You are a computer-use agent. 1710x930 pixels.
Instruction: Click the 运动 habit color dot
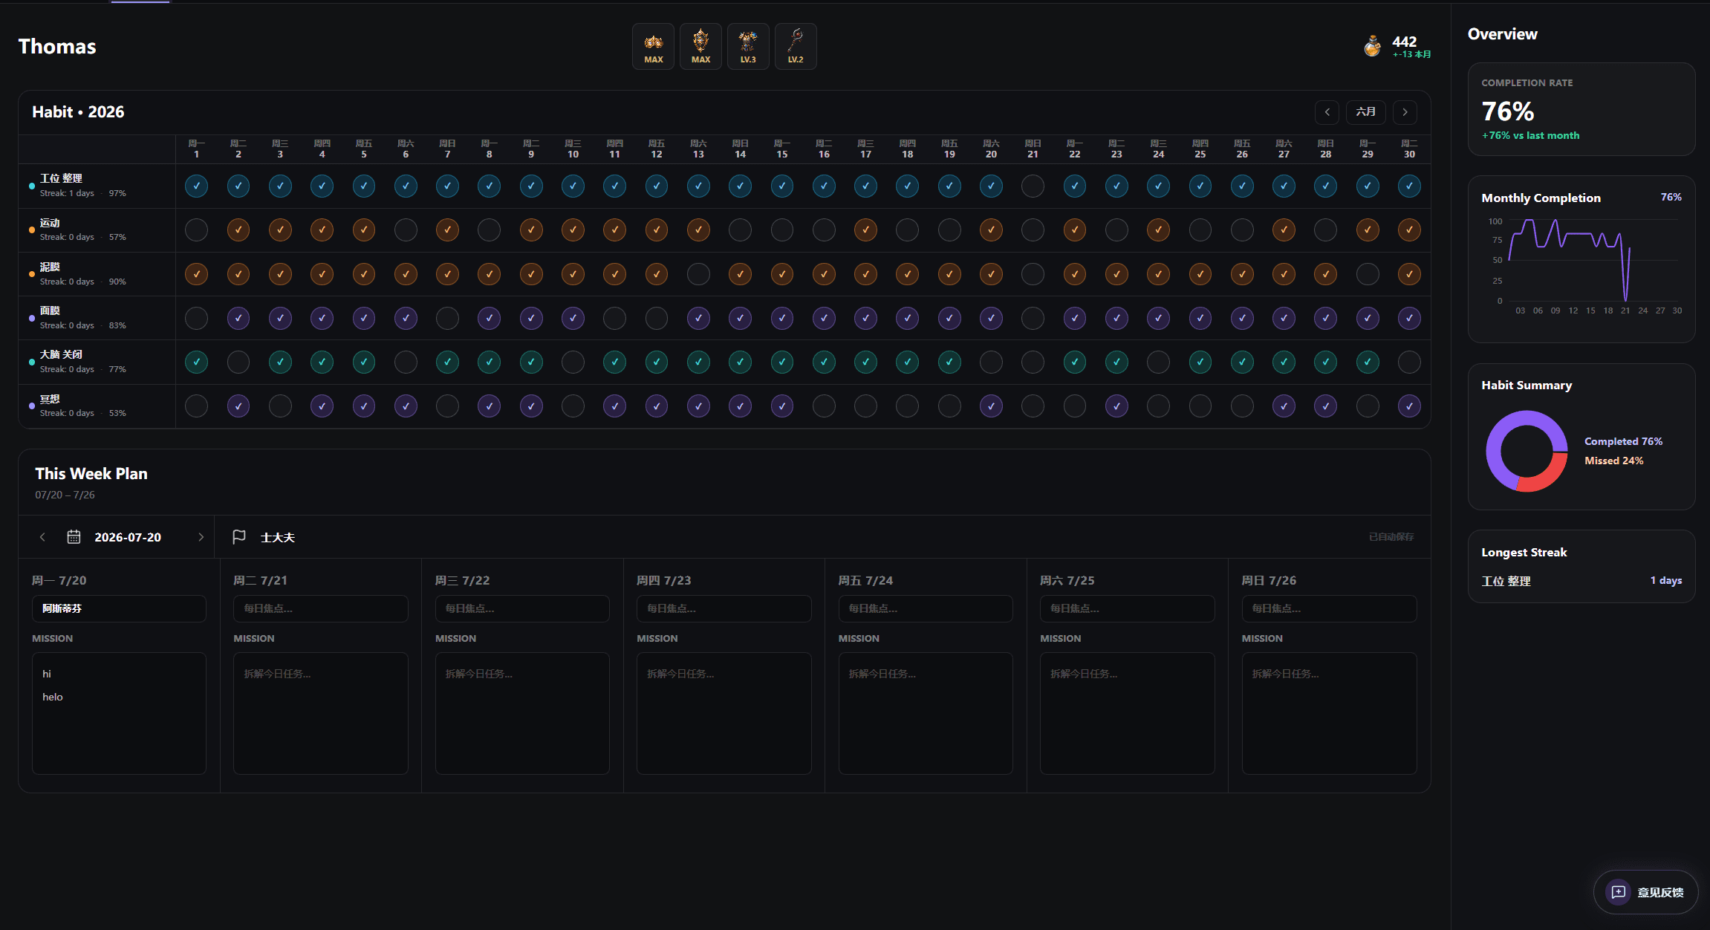pyautogui.click(x=31, y=230)
